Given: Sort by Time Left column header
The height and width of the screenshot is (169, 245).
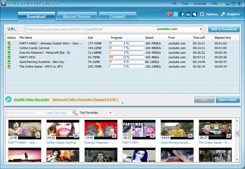Looking at the screenshot, I should point(202,38).
